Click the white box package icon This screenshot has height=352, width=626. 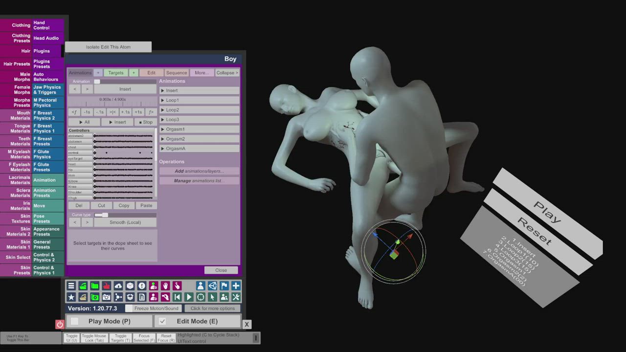tap(130, 286)
